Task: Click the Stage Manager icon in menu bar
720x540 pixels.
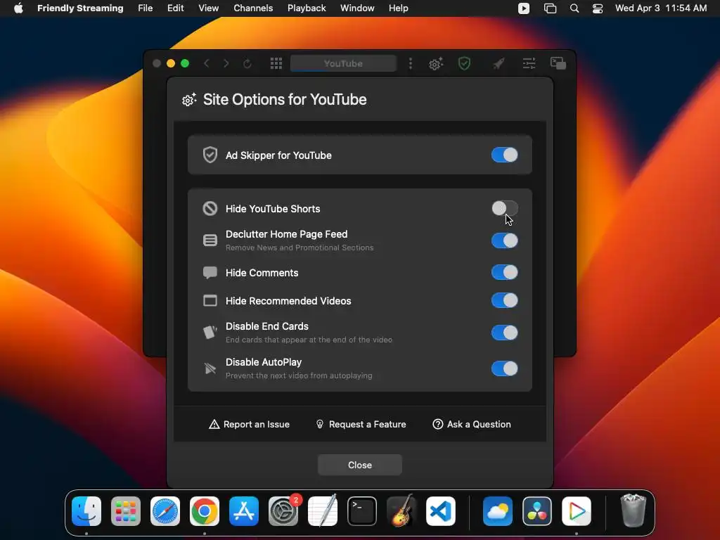Action: point(550,8)
